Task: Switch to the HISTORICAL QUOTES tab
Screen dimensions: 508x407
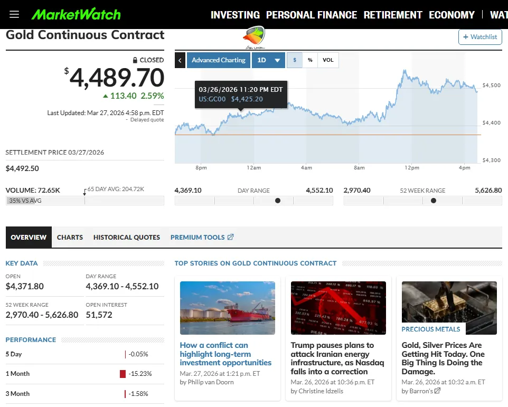Action: coord(127,238)
